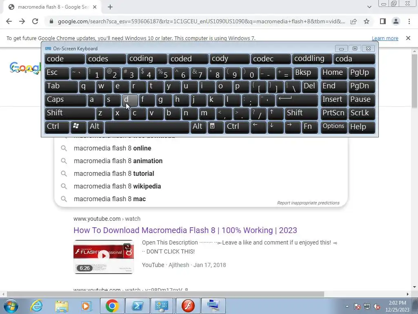Reload the Google search page
The image size is (418, 314).
click(x=35, y=21)
